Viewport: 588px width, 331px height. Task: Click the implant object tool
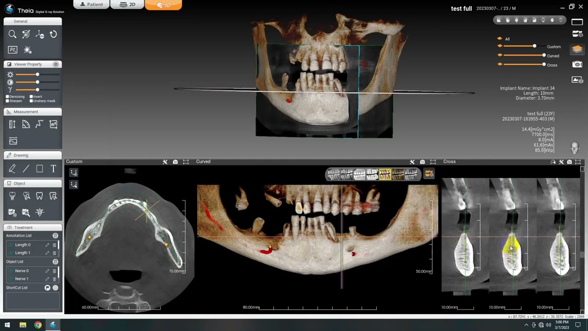pyautogui.click(x=12, y=197)
